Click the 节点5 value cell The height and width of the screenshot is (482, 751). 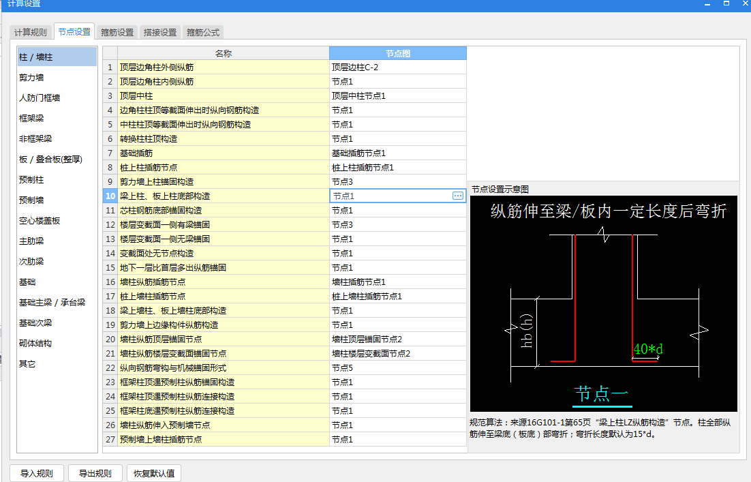tap(398, 368)
